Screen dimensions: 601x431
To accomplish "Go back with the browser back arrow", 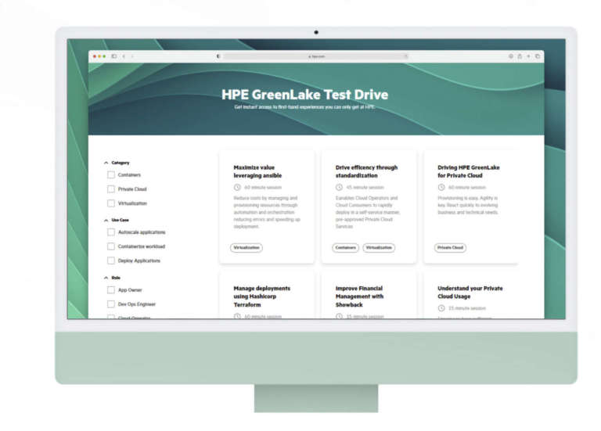I will pyautogui.click(x=124, y=56).
